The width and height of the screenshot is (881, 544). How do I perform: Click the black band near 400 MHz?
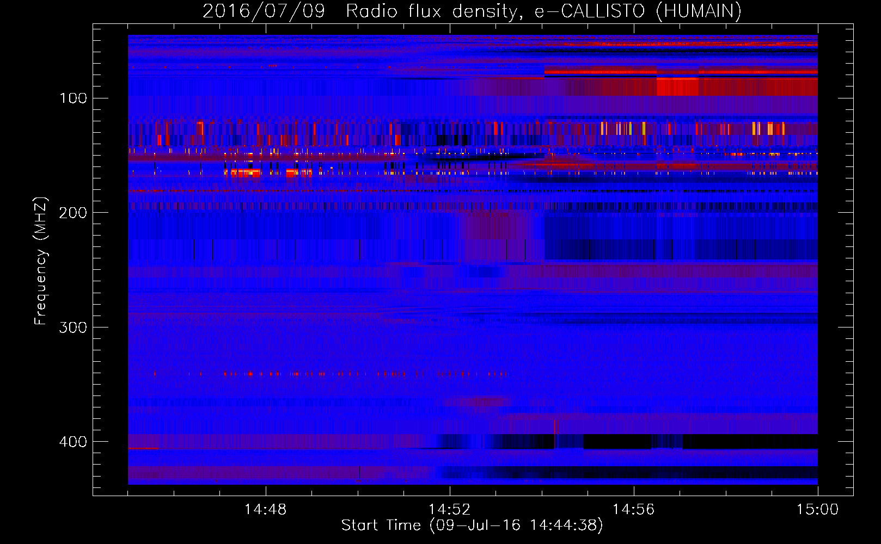[x=700, y=442]
